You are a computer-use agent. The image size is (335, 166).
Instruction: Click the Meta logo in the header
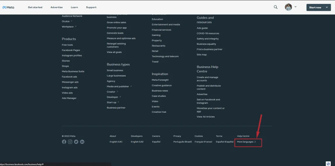8,7
